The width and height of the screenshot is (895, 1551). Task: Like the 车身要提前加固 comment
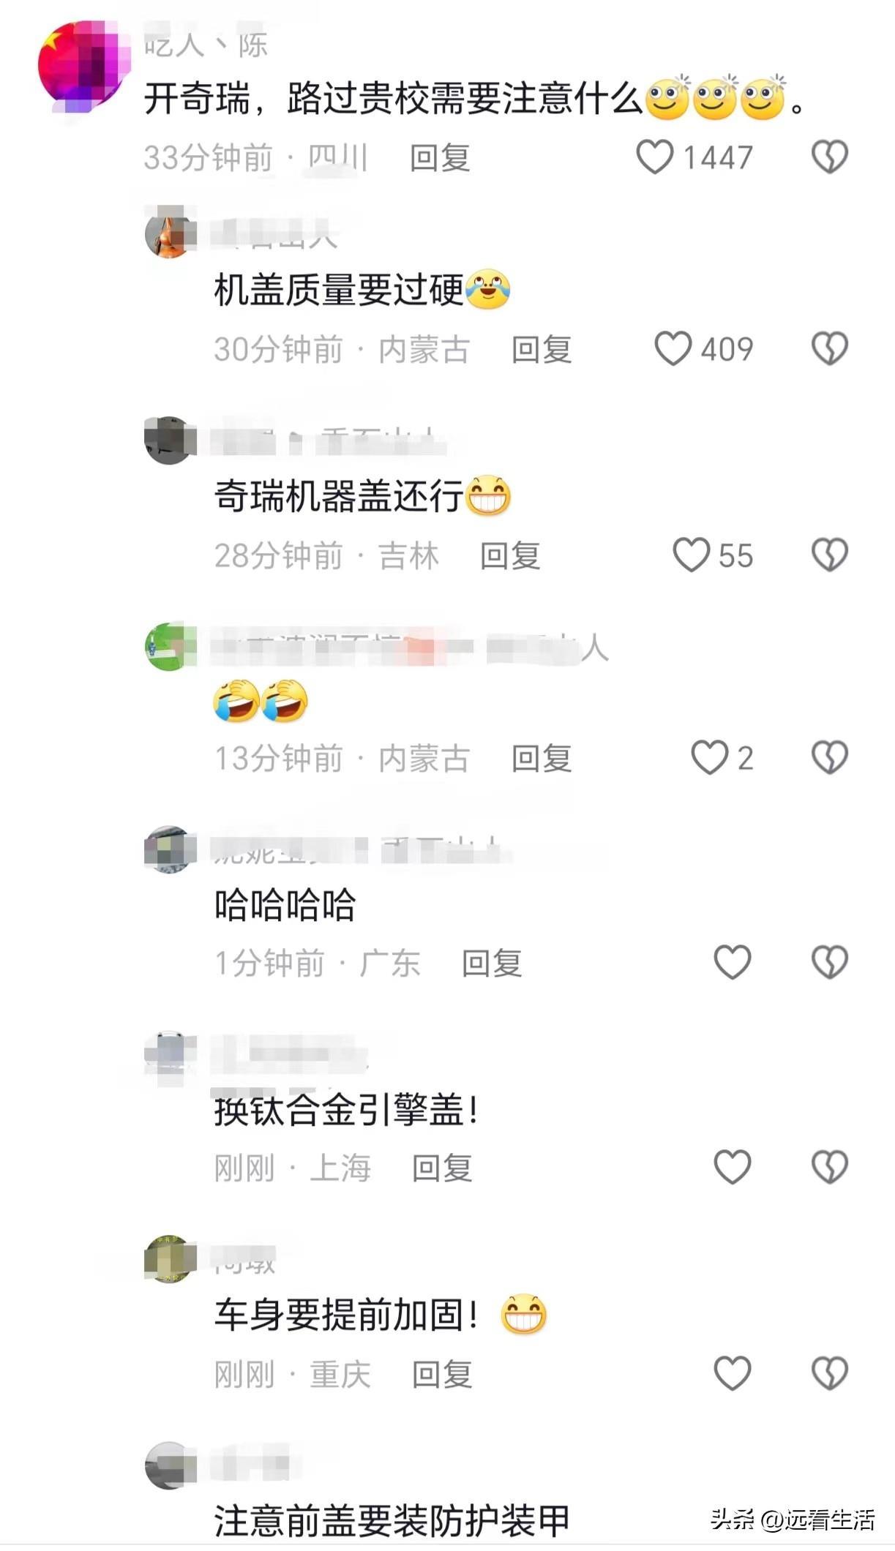click(x=732, y=1373)
